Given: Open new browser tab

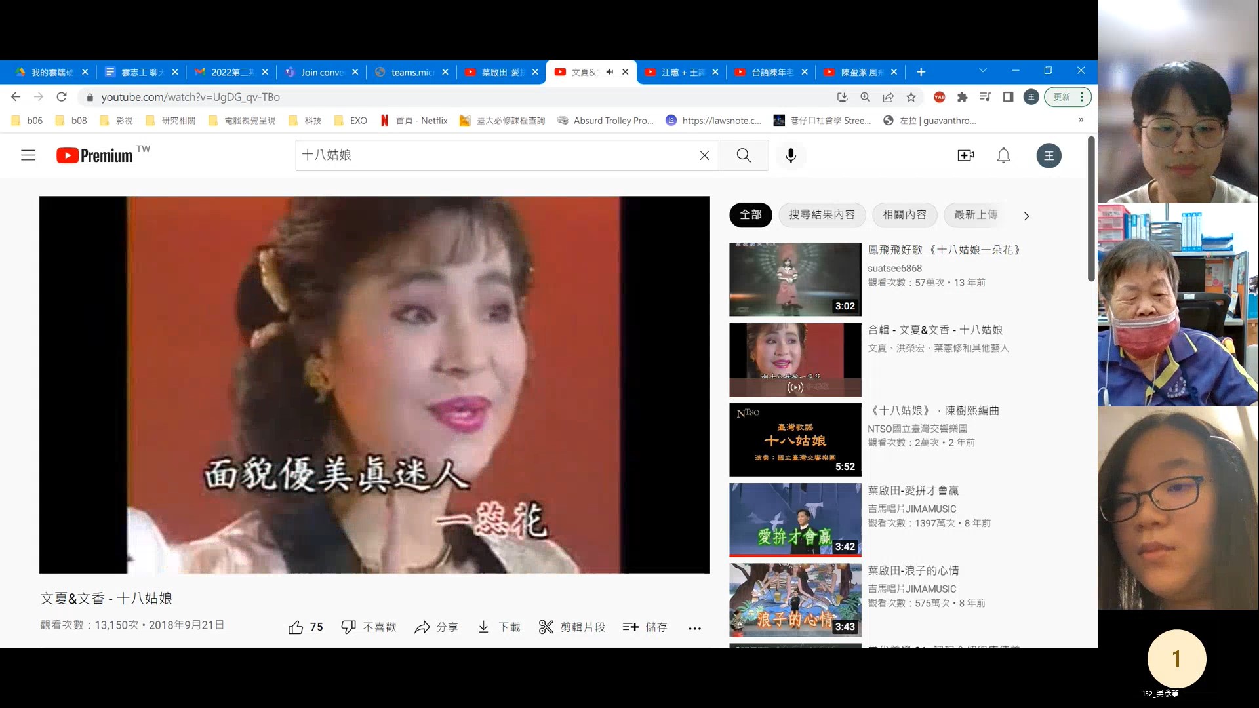Looking at the screenshot, I should tap(921, 72).
